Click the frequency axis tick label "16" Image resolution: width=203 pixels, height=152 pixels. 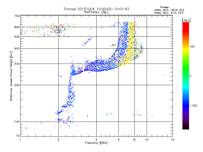[x=173, y=140]
